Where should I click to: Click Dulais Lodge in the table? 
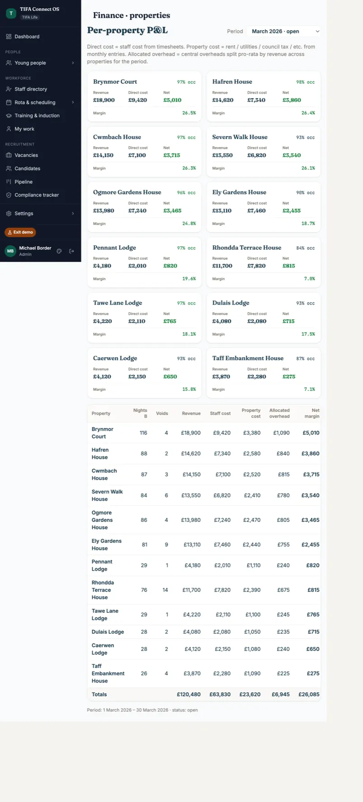pos(108,632)
